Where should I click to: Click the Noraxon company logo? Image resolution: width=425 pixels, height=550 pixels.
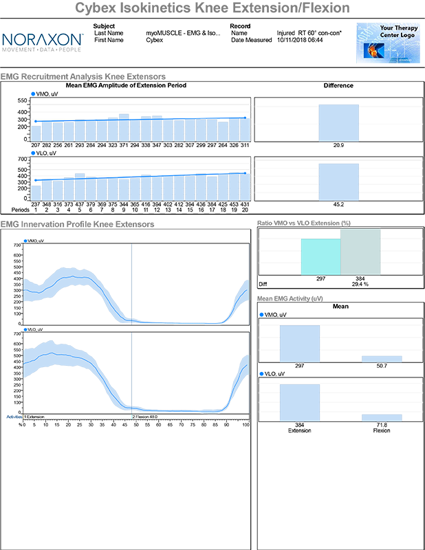point(42,43)
